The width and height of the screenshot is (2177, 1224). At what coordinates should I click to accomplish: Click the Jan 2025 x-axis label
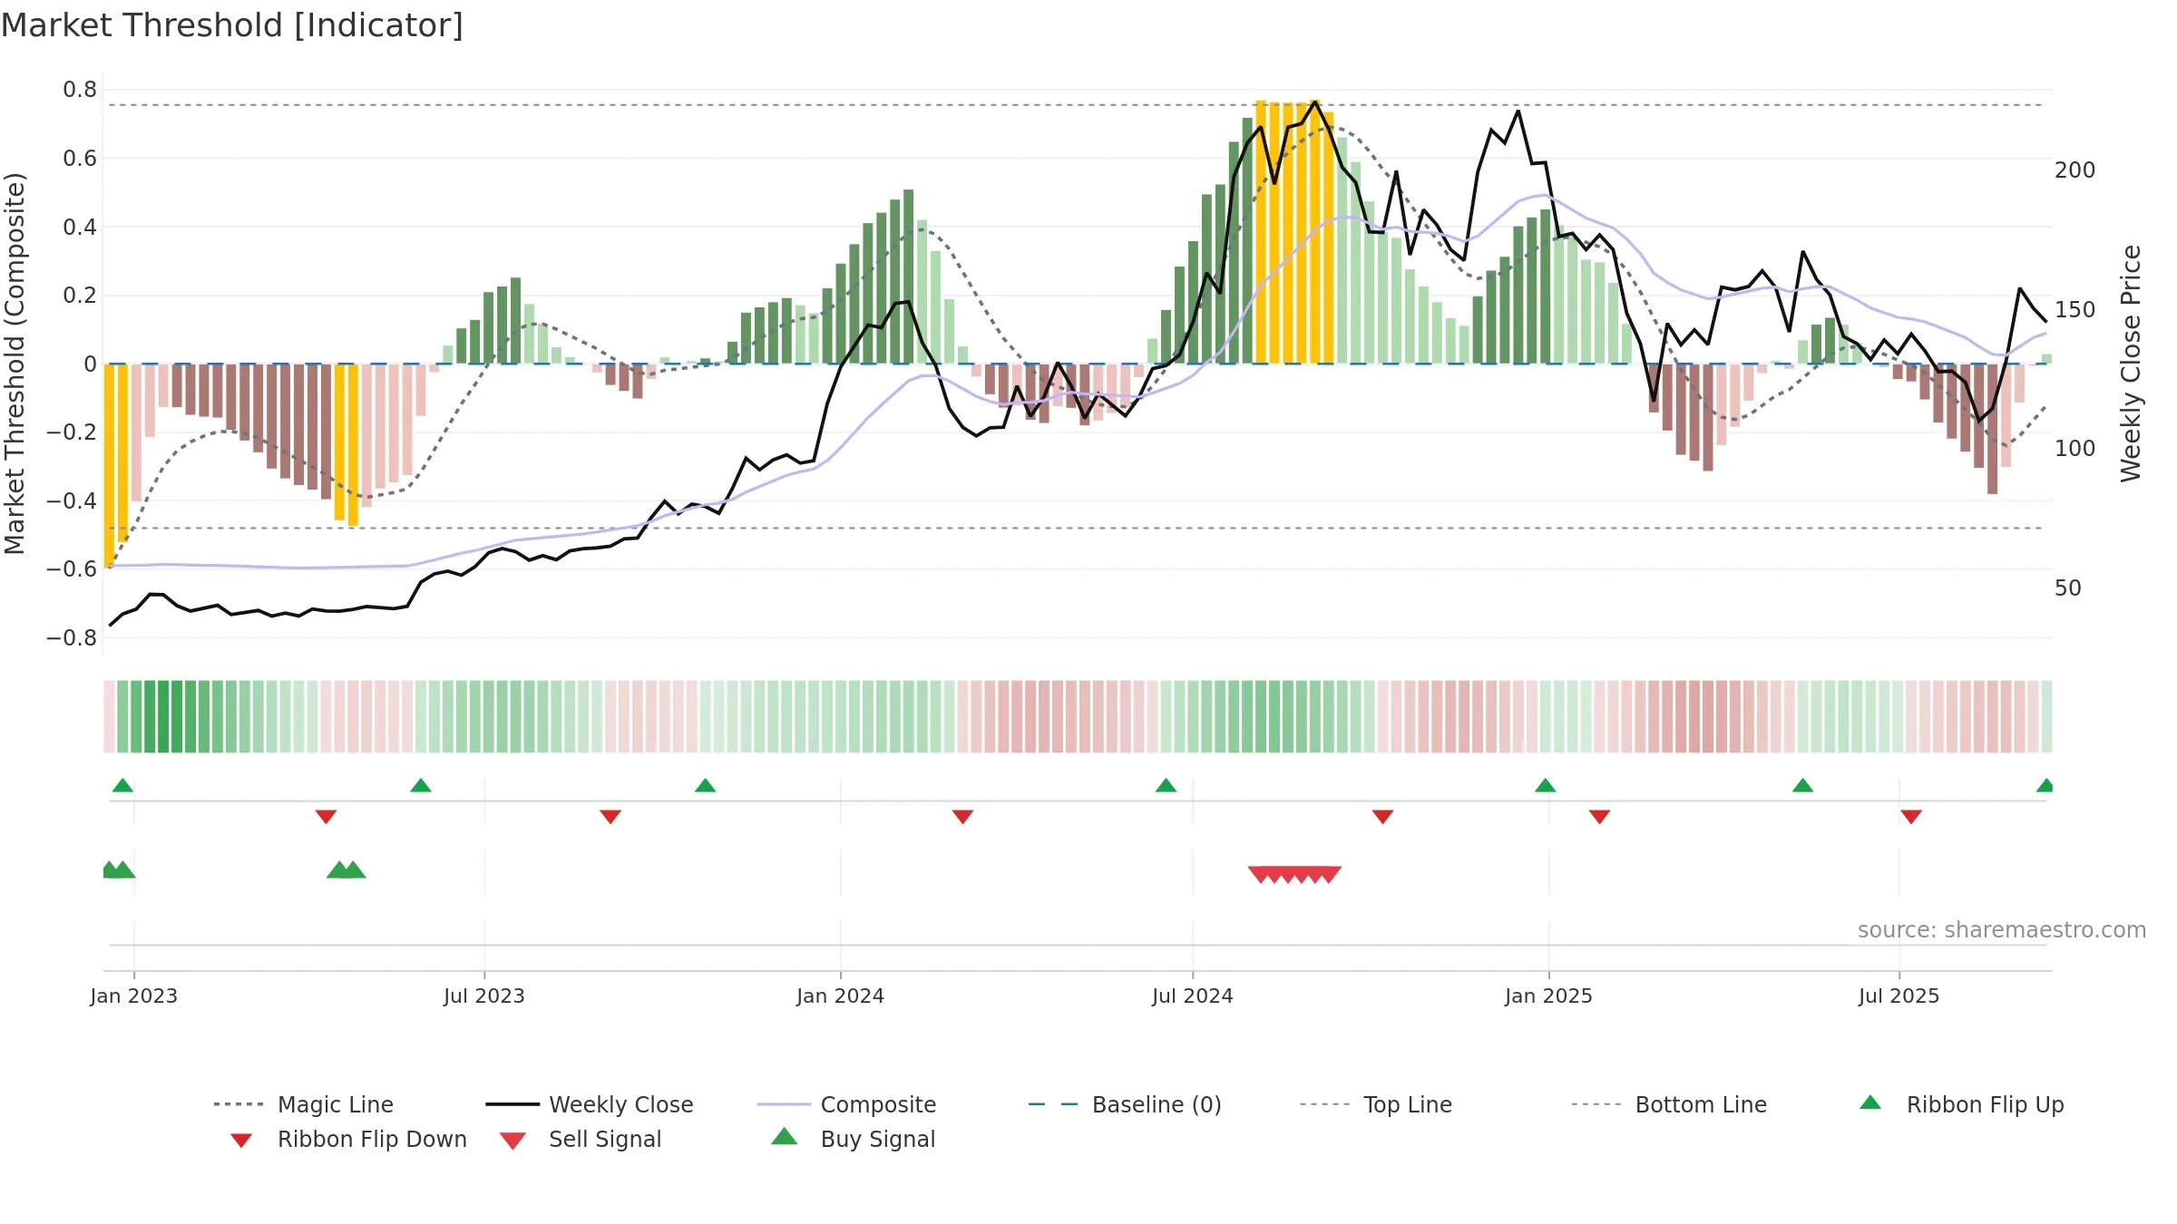(1548, 996)
